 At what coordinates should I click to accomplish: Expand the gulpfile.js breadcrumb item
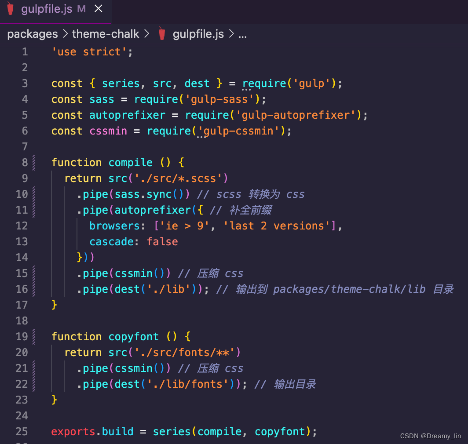[x=198, y=34]
